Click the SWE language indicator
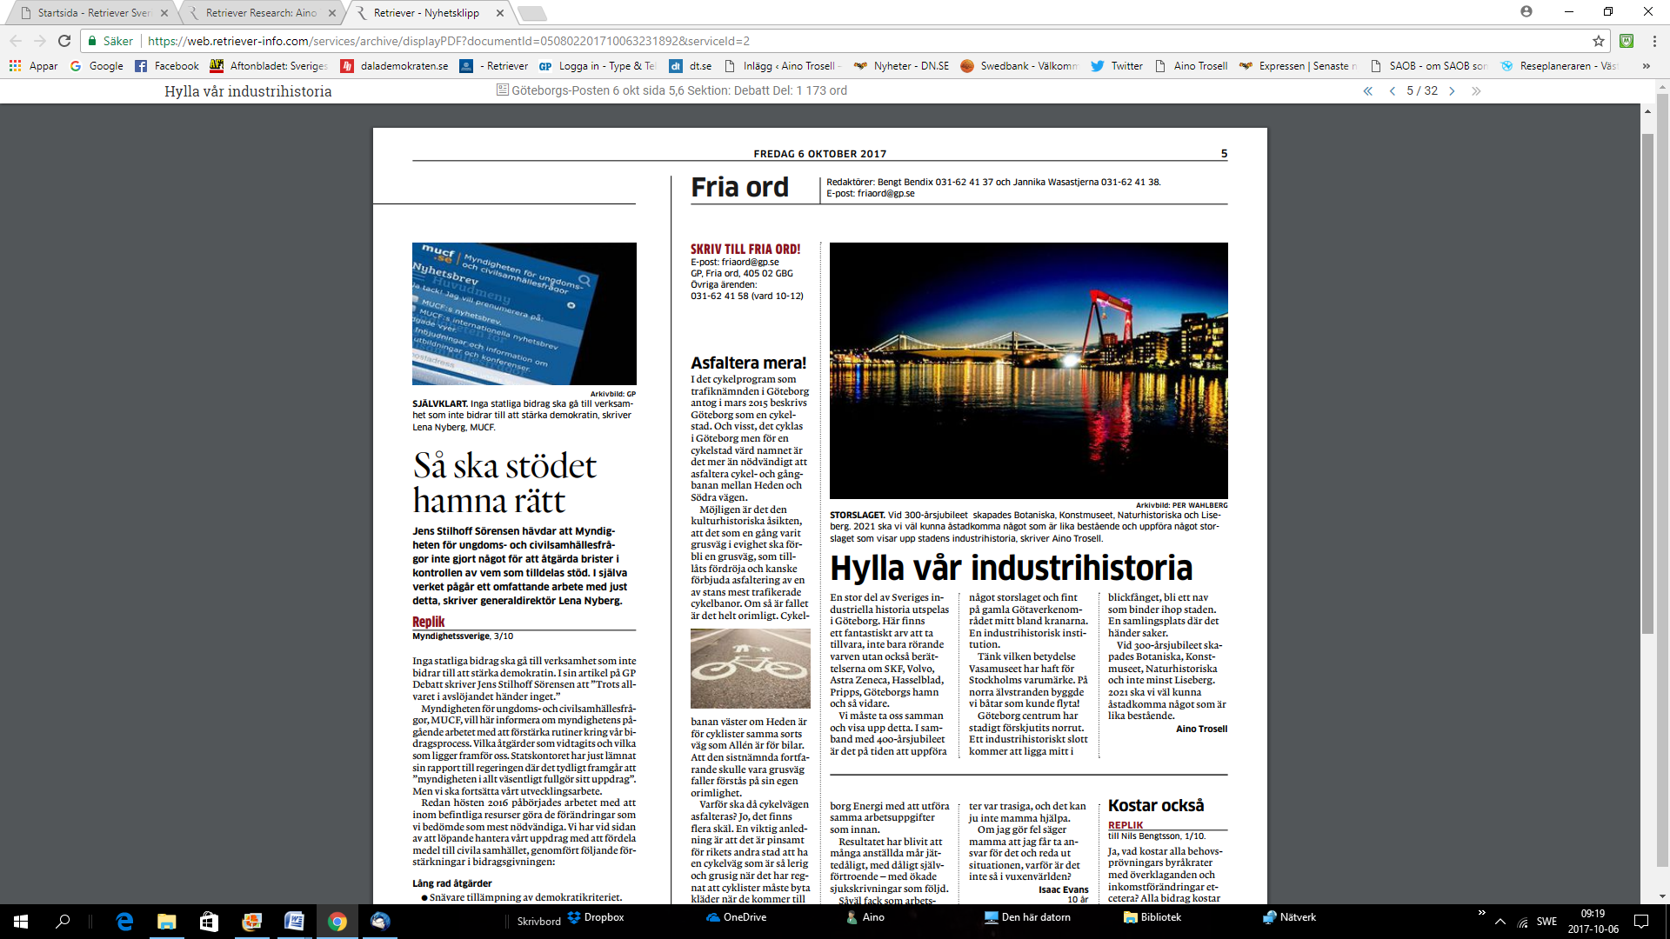The width and height of the screenshot is (1670, 939). 1546,922
